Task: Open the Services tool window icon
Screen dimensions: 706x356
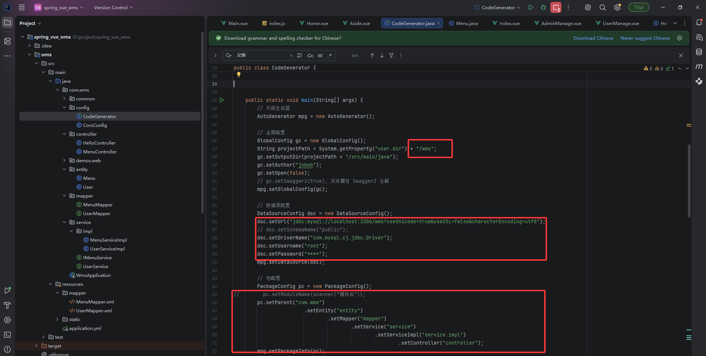Action: 7,320
